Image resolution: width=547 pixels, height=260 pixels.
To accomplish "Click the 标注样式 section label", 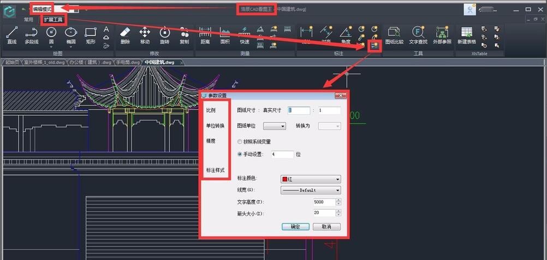I will coord(215,170).
